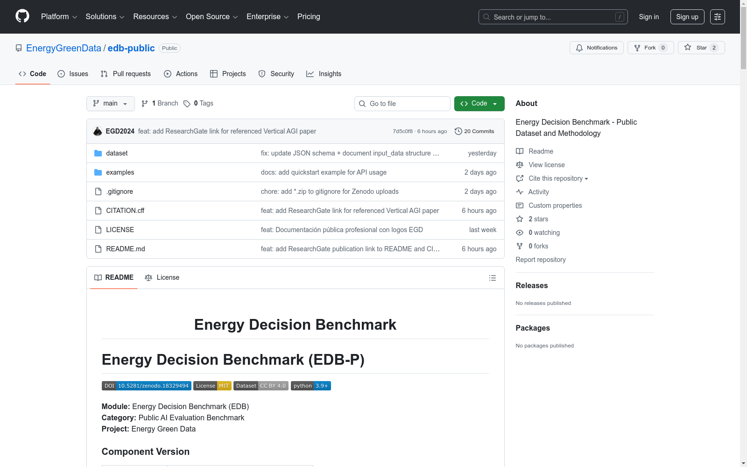Click the Custom properties note icon
Image resolution: width=747 pixels, height=467 pixels.
(x=520, y=205)
